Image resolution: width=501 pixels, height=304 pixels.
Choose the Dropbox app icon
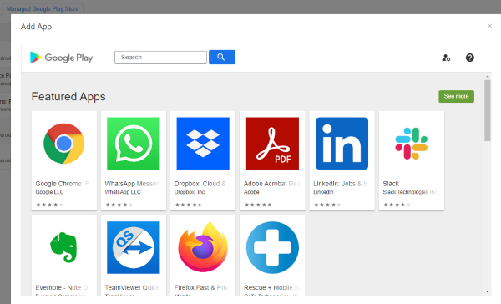pyautogui.click(x=203, y=144)
